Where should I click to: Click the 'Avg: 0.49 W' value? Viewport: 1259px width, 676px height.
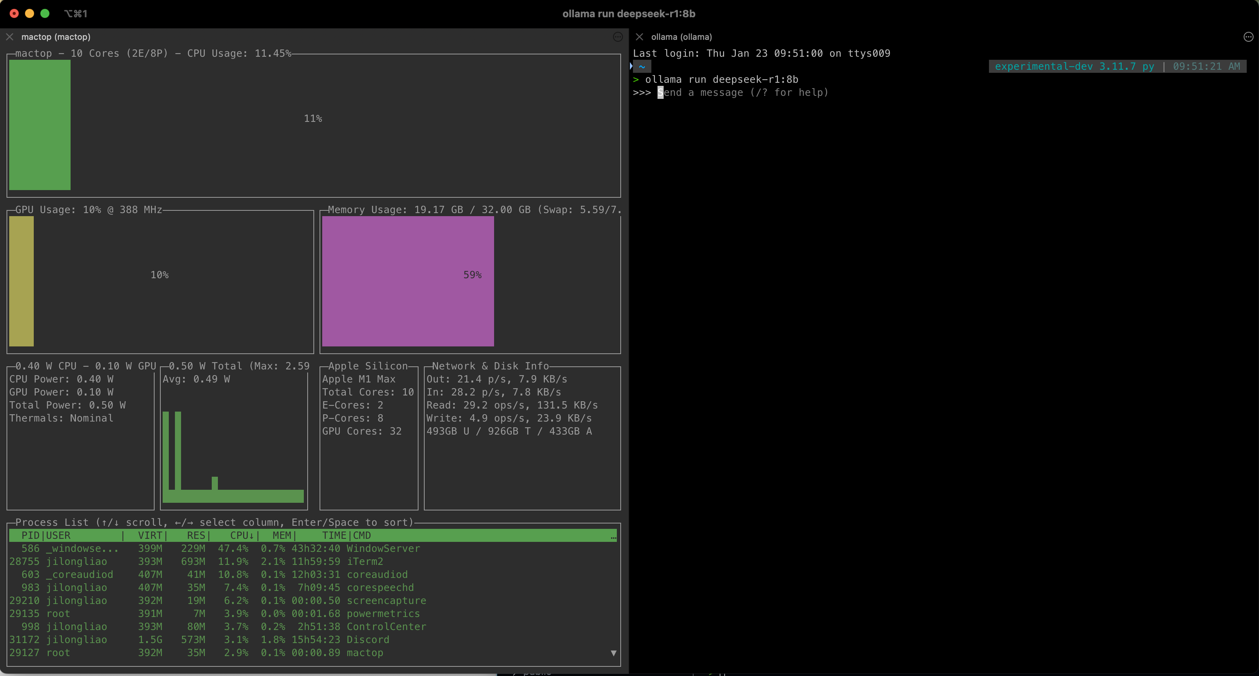click(x=196, y=379)
